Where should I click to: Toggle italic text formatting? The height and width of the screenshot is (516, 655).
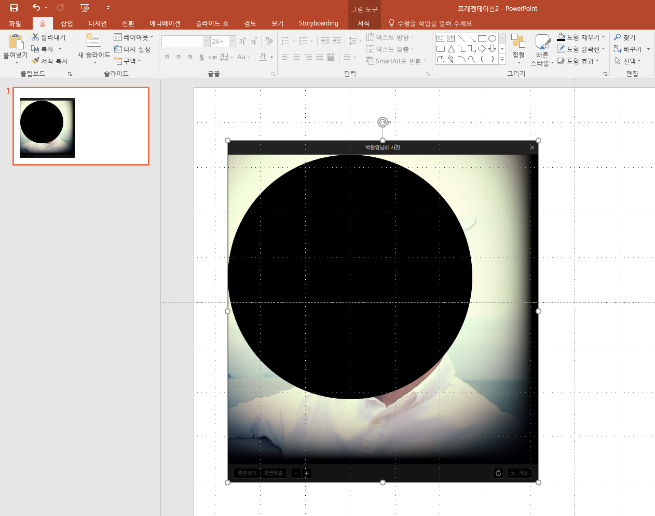[x=178, y=57]
